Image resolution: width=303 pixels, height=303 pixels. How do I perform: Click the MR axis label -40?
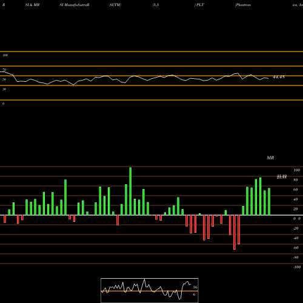[296, 238]
